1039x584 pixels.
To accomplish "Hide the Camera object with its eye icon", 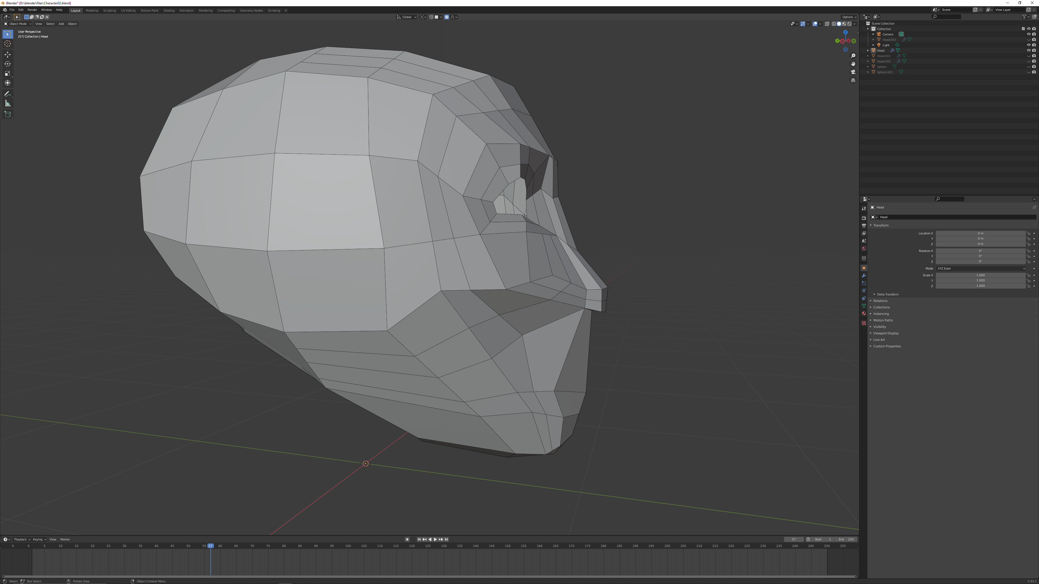I will click(x=1028, y=34).
